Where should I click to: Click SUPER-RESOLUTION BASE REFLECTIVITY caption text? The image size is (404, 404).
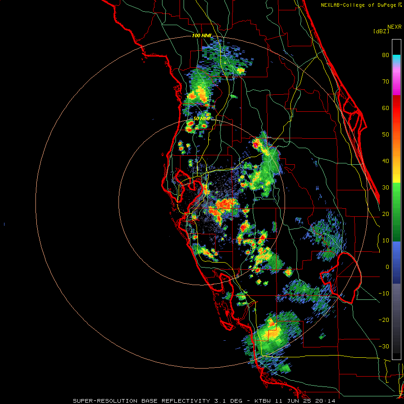(x=141, y=401)
